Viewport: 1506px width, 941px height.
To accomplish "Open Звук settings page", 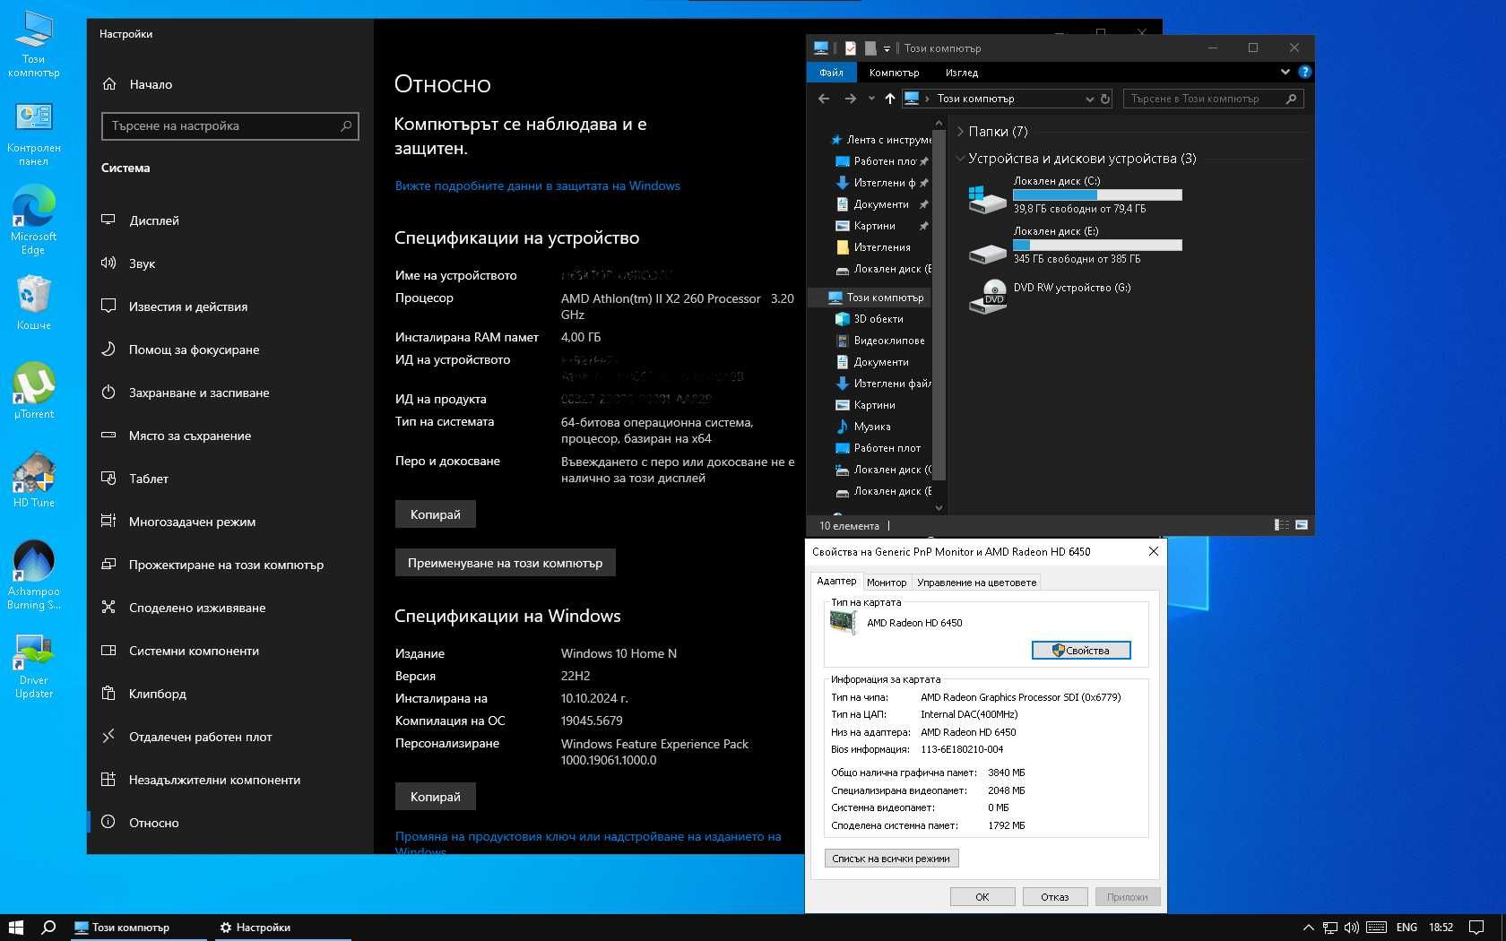I will click(x=229, y=263).
